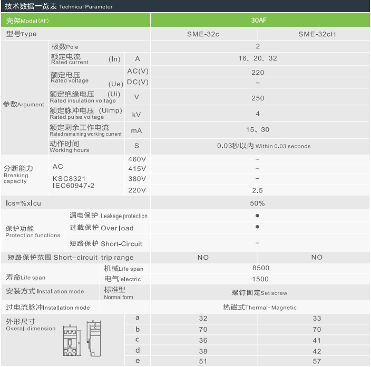Click the 'Short–circuit trip range' row label

point(70,258)
